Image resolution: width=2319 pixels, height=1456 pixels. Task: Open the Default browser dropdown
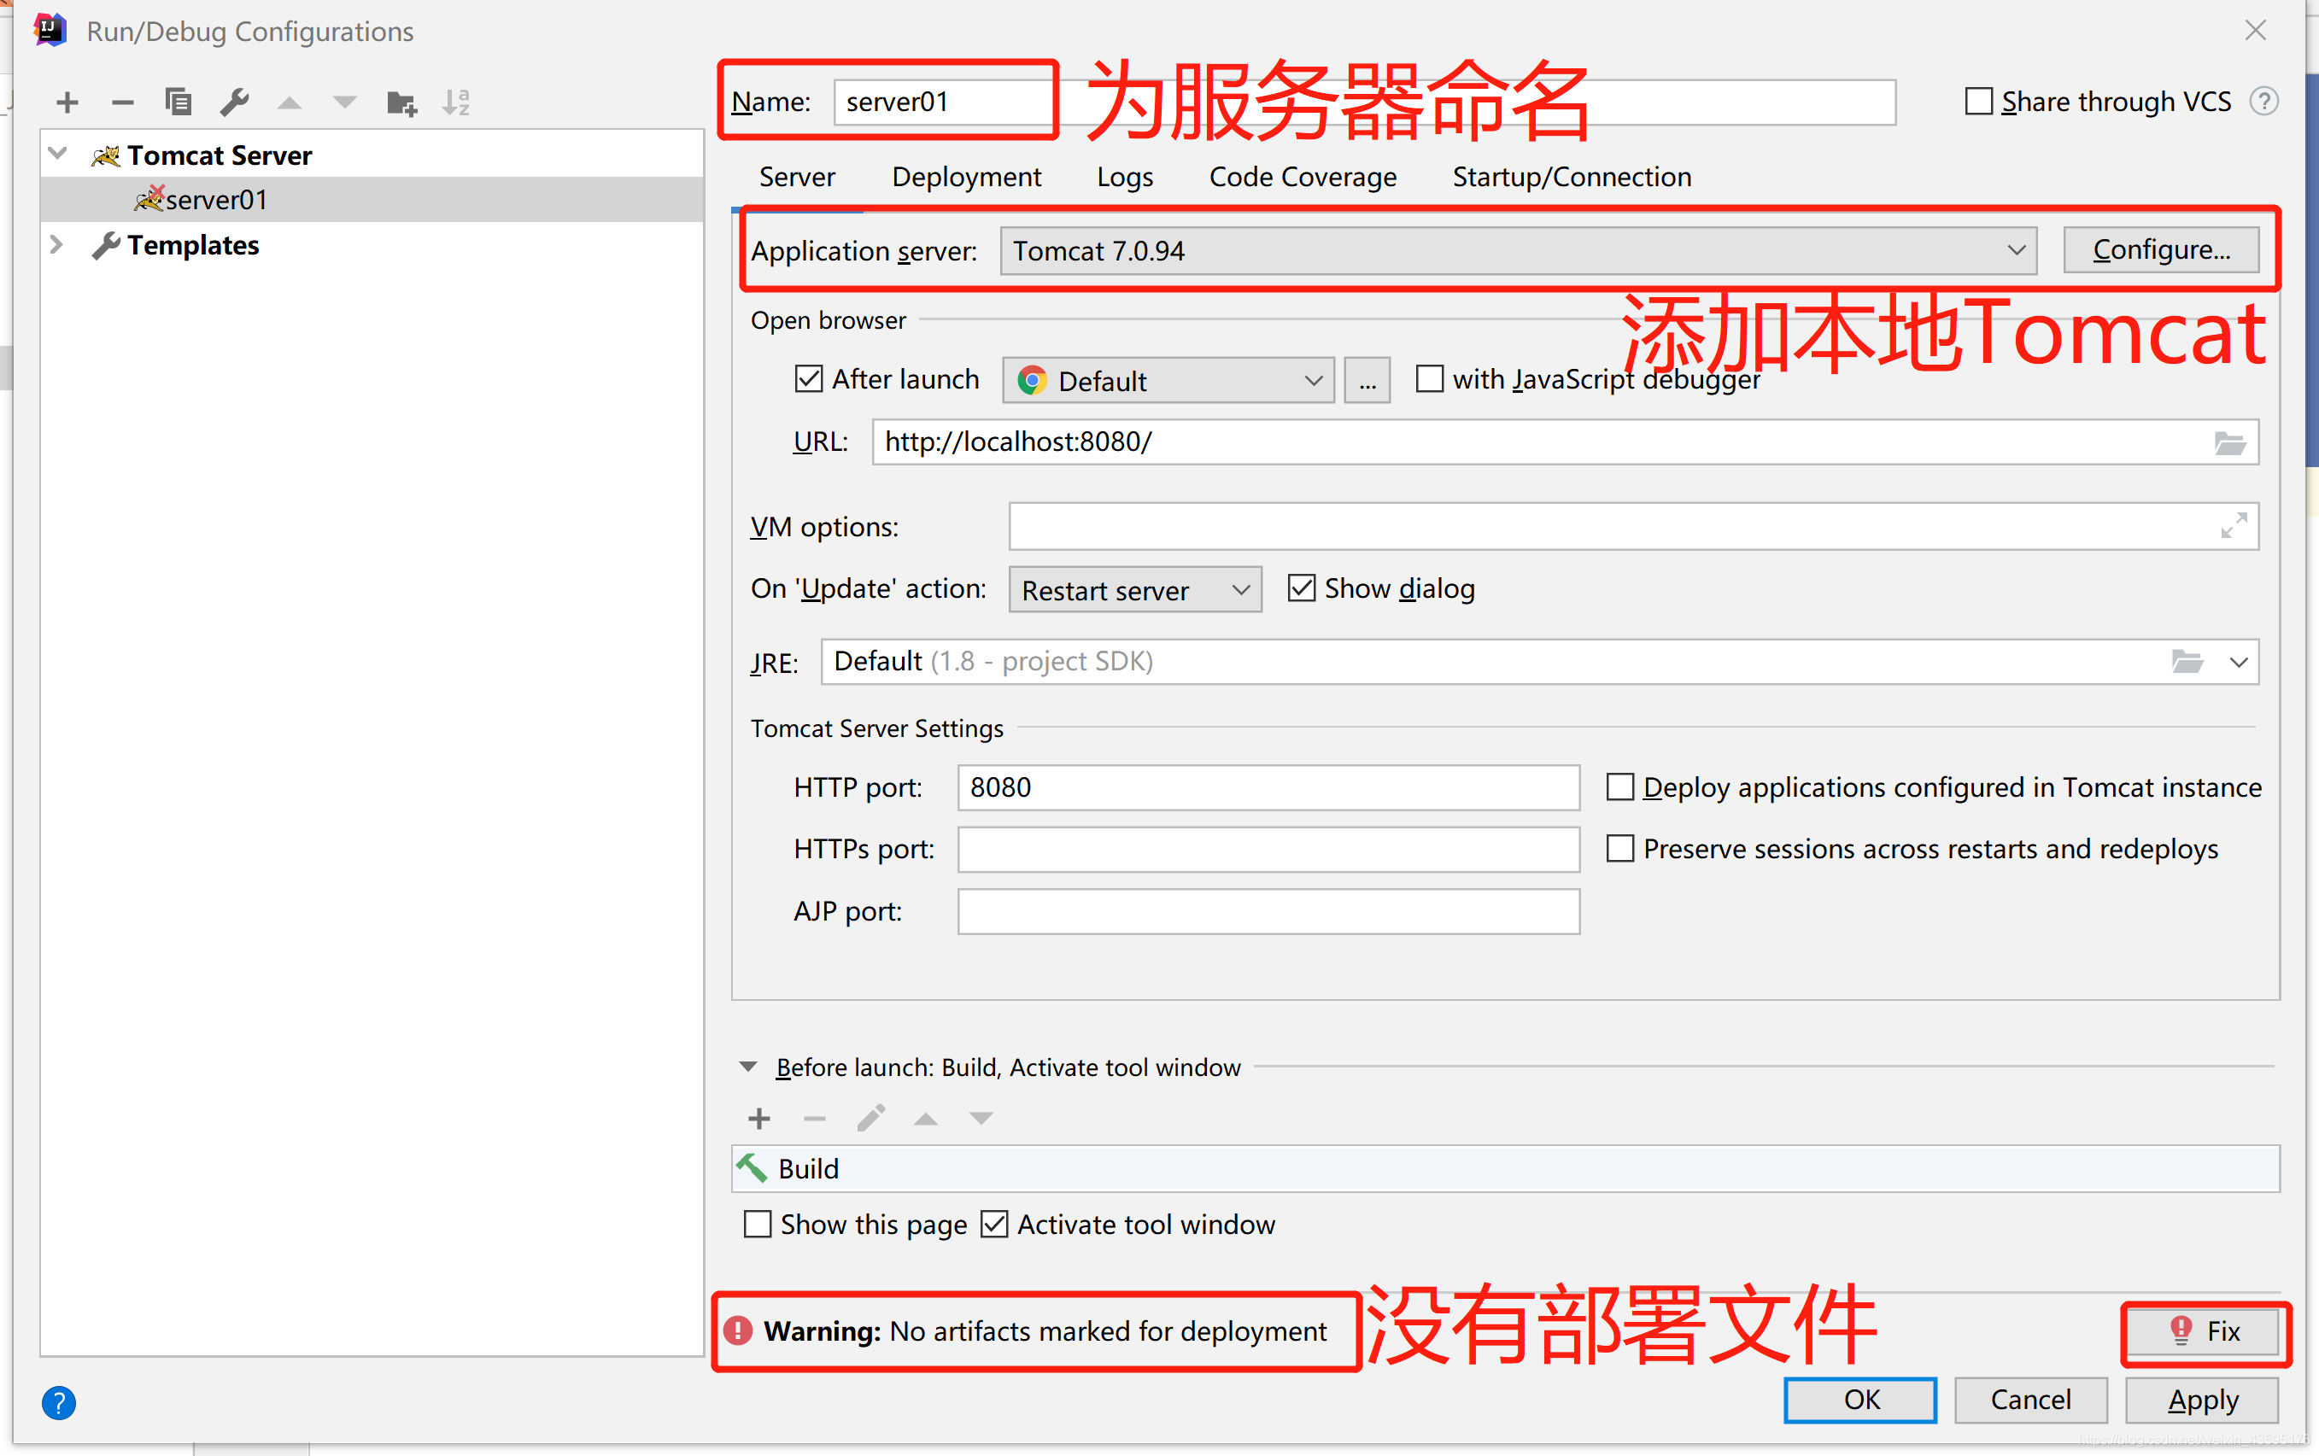click(x=1168, y=380)
